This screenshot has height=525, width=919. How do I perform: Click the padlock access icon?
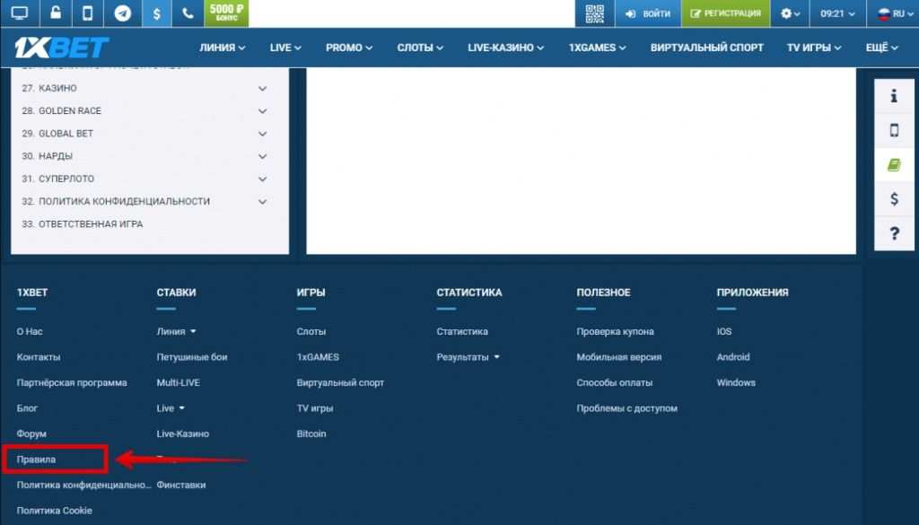coord(56,13)
